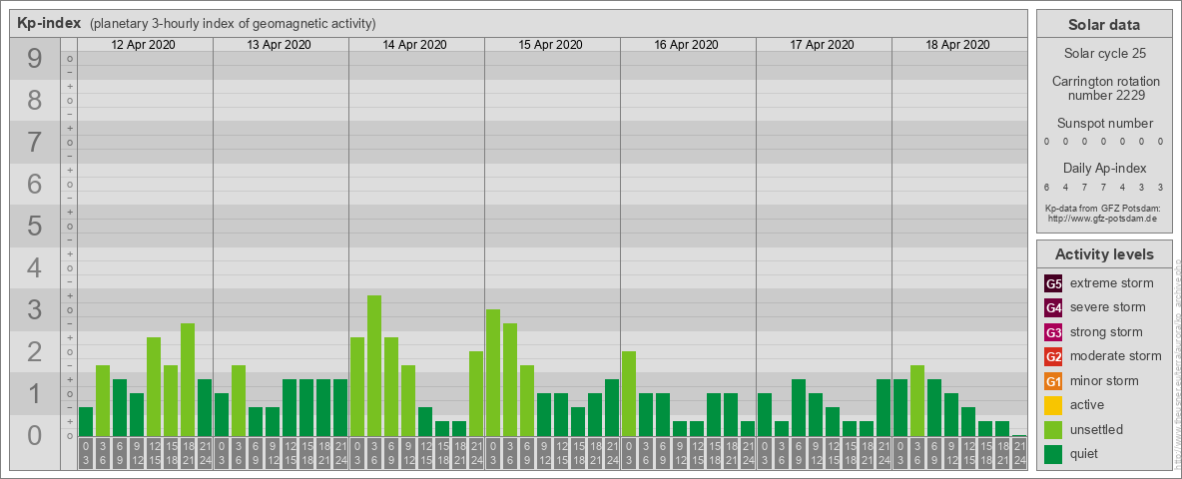Viewport: 1182px width, 479px height.
Task: Select the 15 Apr 2020 date header
Action: [x=550, y=45]
